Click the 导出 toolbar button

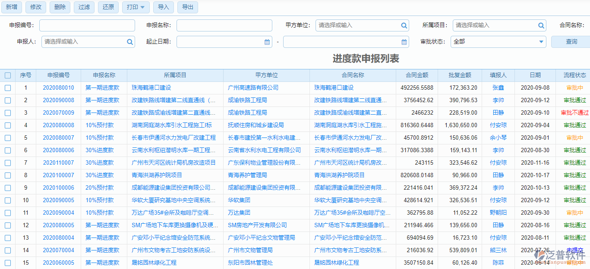click(x=188, y=7)
